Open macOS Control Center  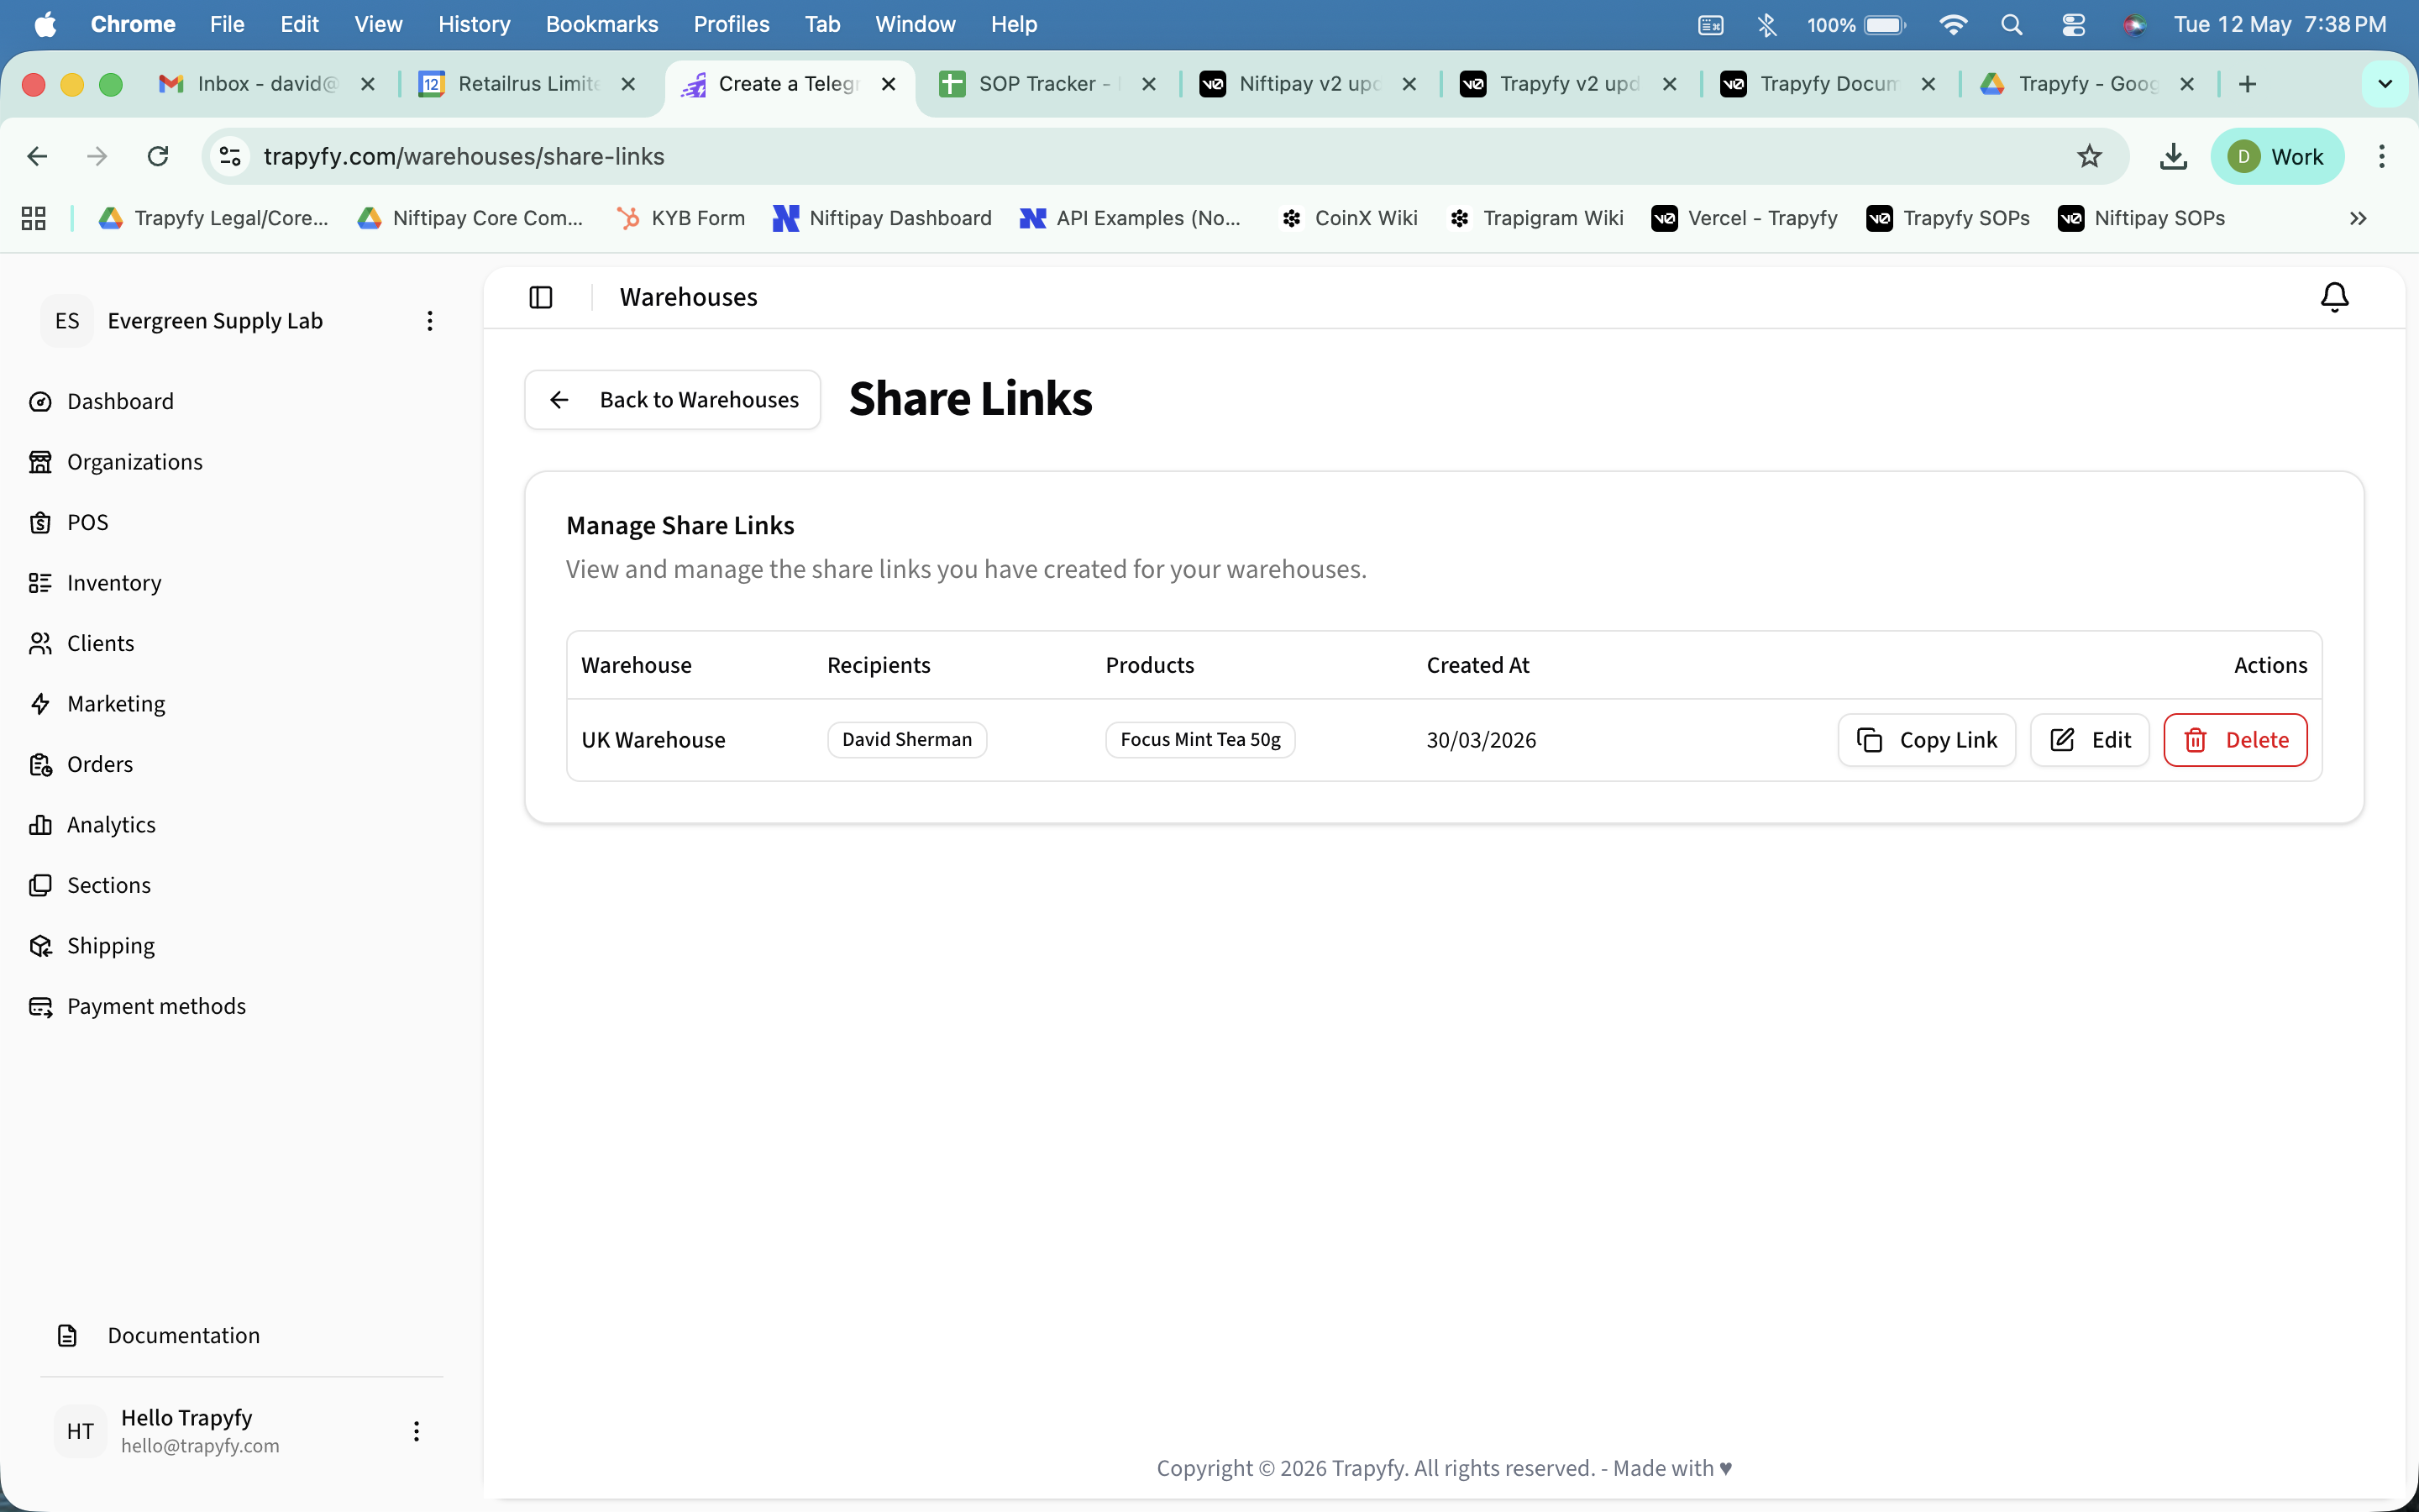pos(2073,24)
